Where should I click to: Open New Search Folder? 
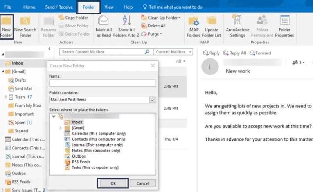(25, 27)
